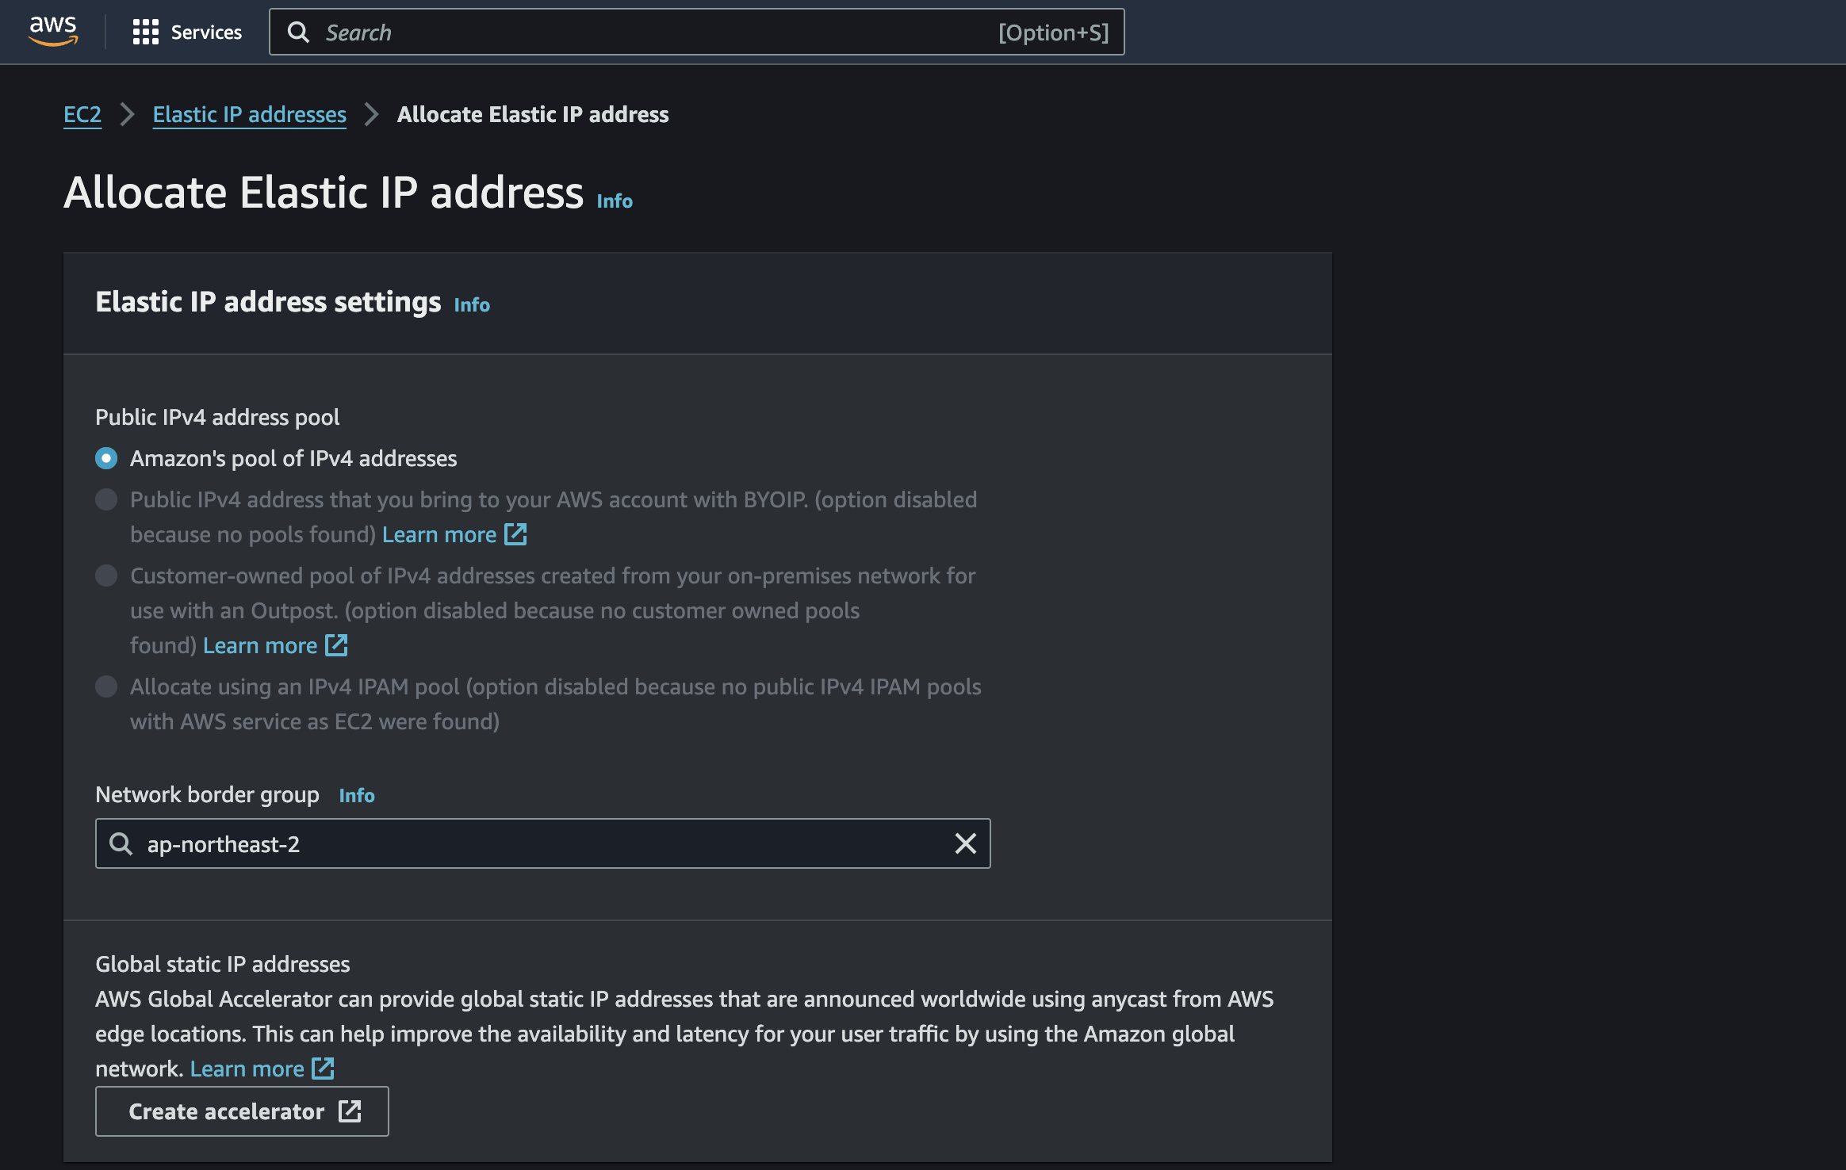Click Info link next to Network border group
Viewport: 1846px width, 1170px height.
(357, 795)
